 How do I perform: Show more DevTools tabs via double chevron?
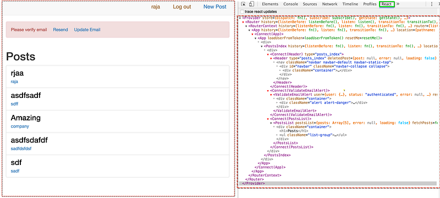point(398,4)
